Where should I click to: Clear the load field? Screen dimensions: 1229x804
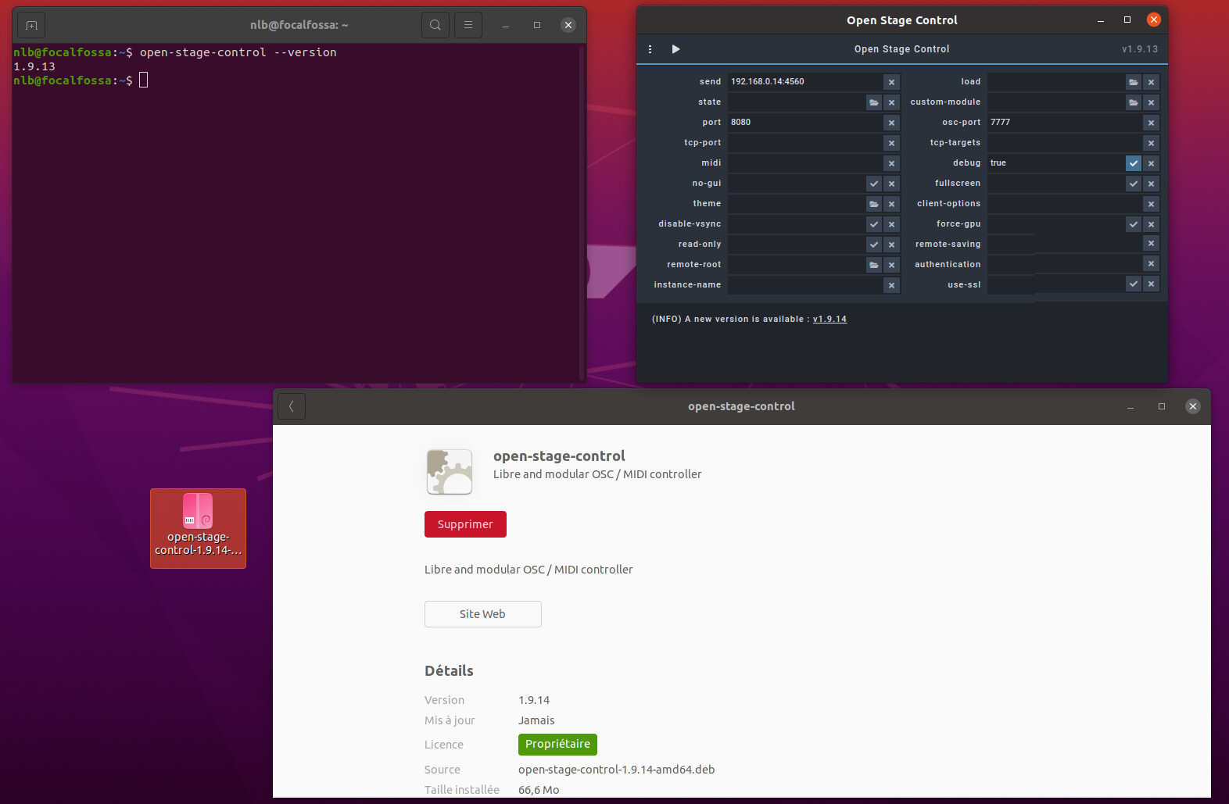(x=1151, y=82)
